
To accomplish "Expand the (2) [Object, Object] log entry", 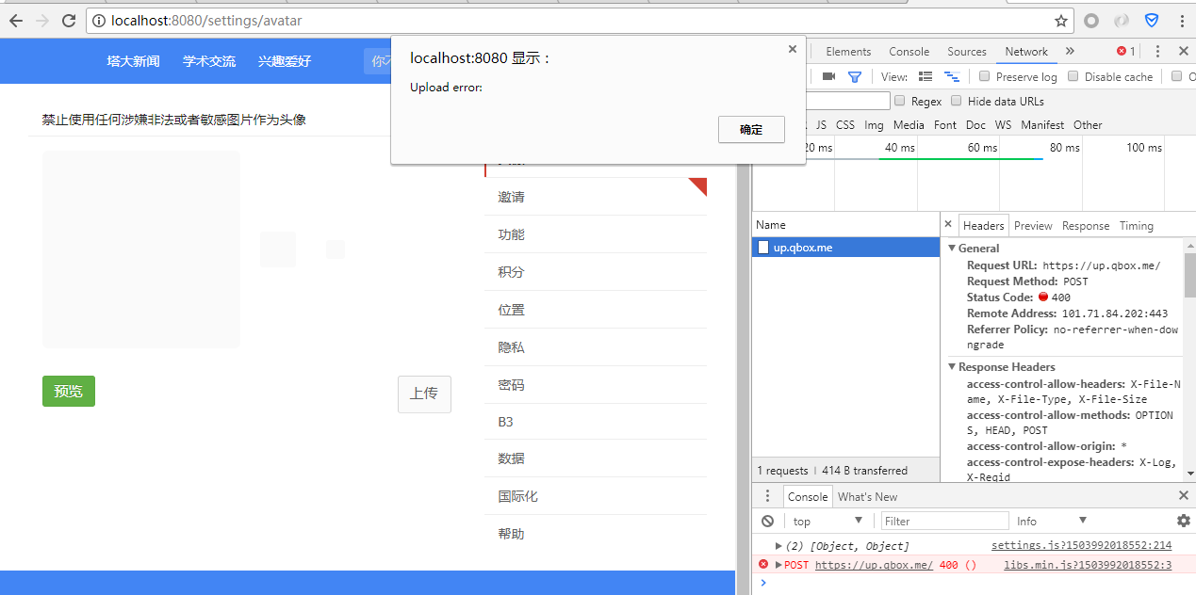I will click(778, 546).
